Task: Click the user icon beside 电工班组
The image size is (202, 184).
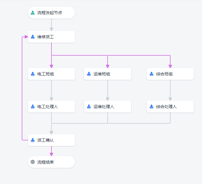Action: coord(33,74)
